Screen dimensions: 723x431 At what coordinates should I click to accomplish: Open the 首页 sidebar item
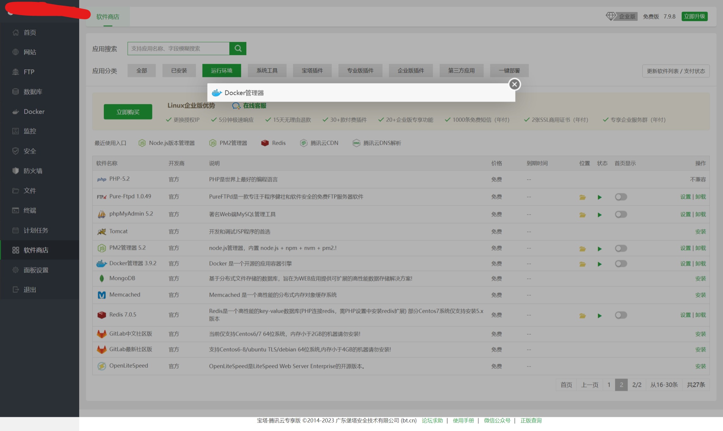(x=39, y=32)
